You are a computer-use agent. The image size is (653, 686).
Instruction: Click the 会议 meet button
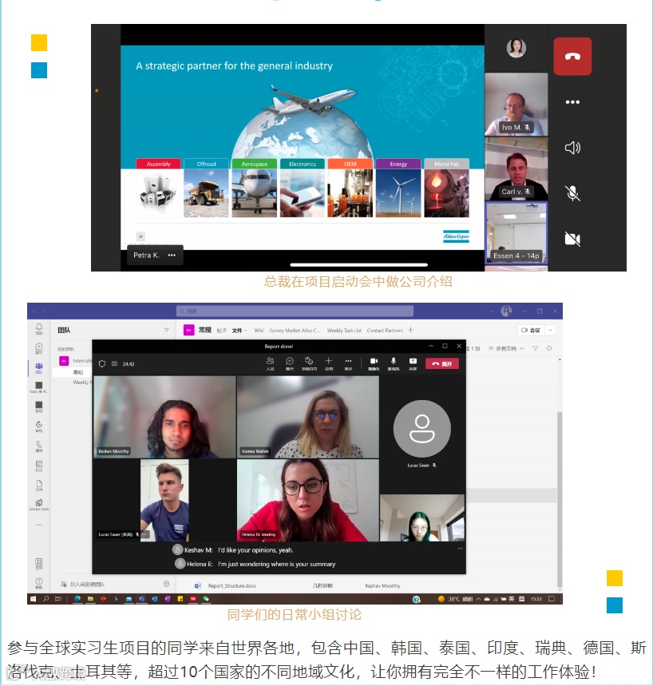coord(531,331)
